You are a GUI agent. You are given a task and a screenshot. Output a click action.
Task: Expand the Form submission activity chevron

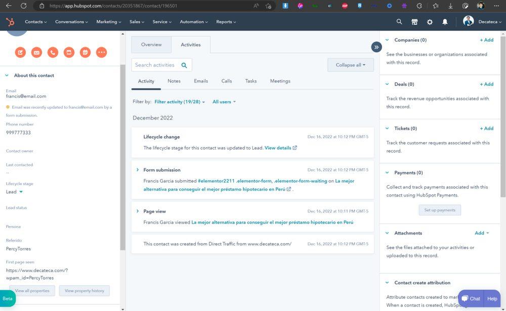tap(138, 170)
